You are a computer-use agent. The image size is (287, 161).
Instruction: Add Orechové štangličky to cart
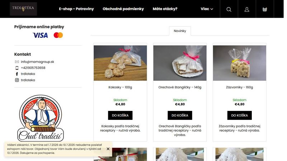180,115
